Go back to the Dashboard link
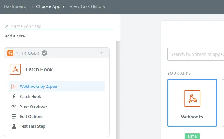 pos(15,6)
